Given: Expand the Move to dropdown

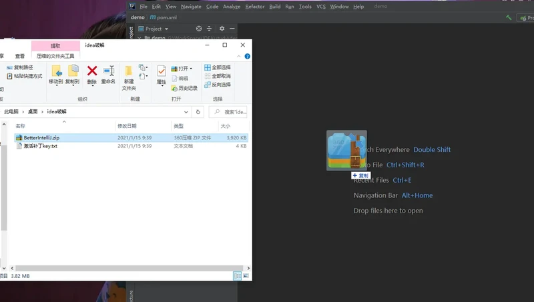Looking at the screenshot, I should coord(56,82).
